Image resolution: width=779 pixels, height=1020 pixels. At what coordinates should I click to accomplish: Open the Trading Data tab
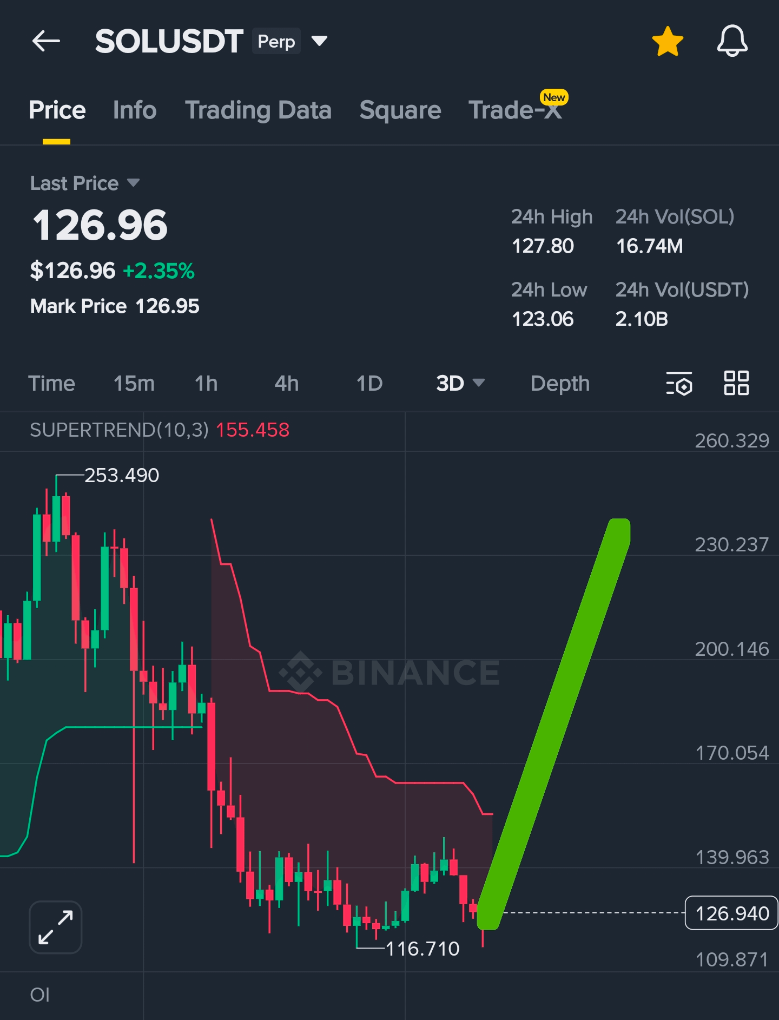tap(258, 110)
